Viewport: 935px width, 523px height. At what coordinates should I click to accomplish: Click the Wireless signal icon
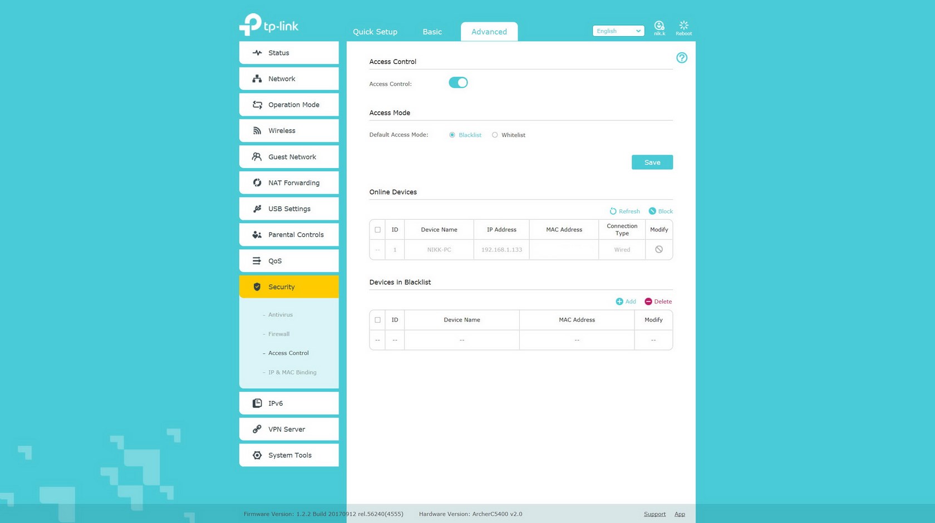(257, 131)
